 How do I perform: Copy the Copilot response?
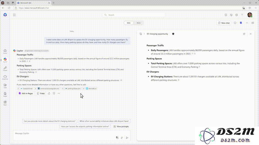pos(41,93)
